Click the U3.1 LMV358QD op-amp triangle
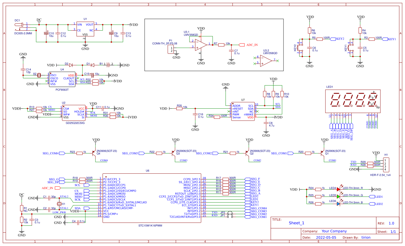Viewport: 405px width, 246px height. tap(201, 45)
